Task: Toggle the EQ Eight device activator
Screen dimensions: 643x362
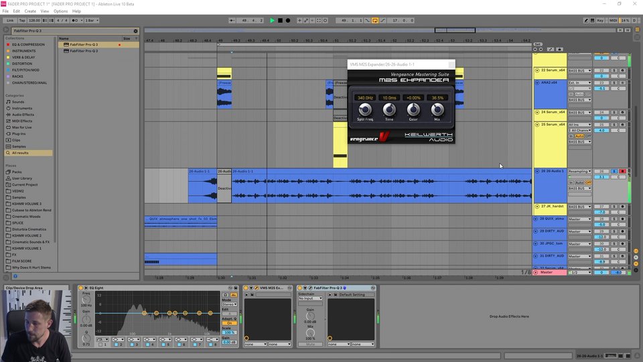Action: pyautogui.click(x=81, y=288)
